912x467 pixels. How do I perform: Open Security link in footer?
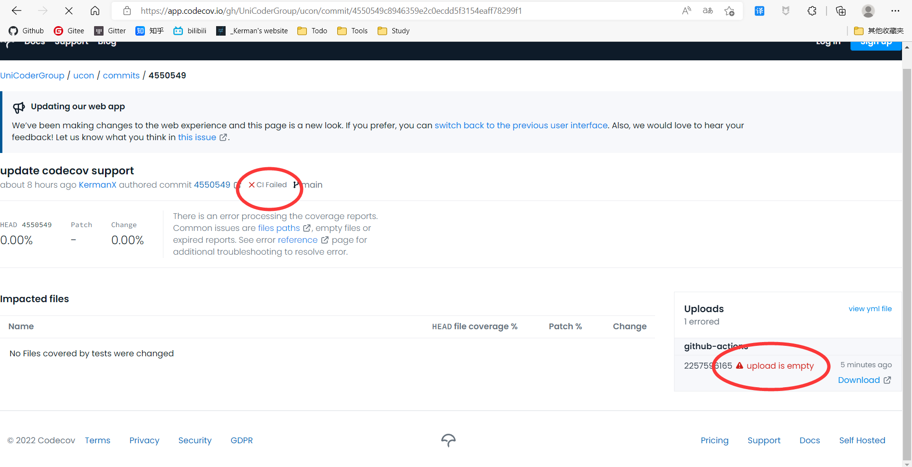pos(195,440)
